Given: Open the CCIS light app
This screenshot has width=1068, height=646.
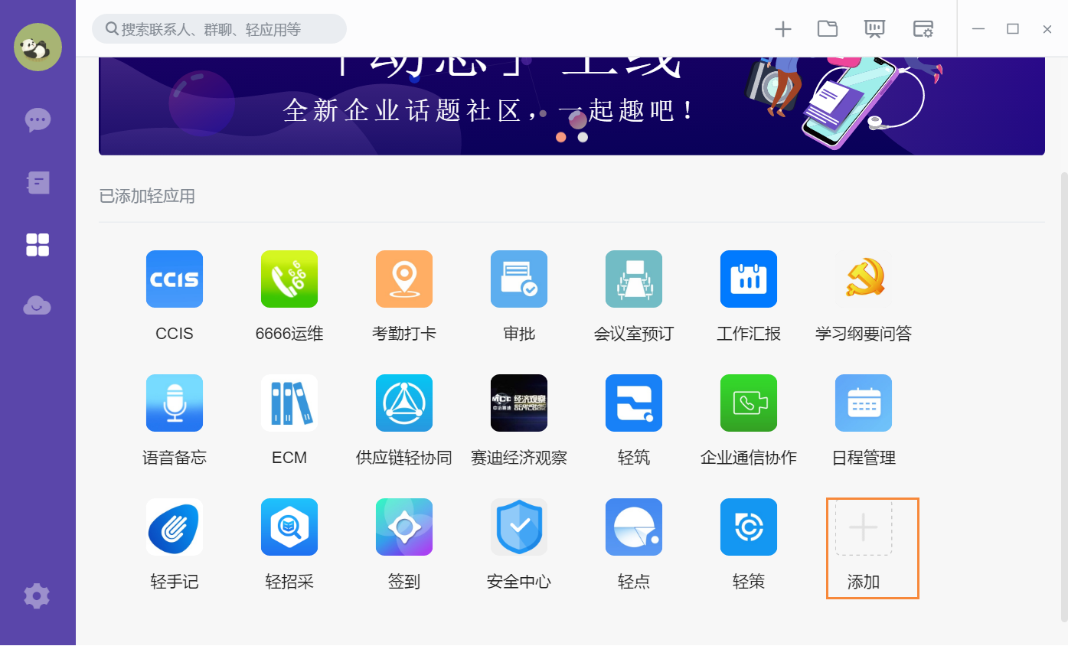Looking at the screenshot, I should point(175,279).
